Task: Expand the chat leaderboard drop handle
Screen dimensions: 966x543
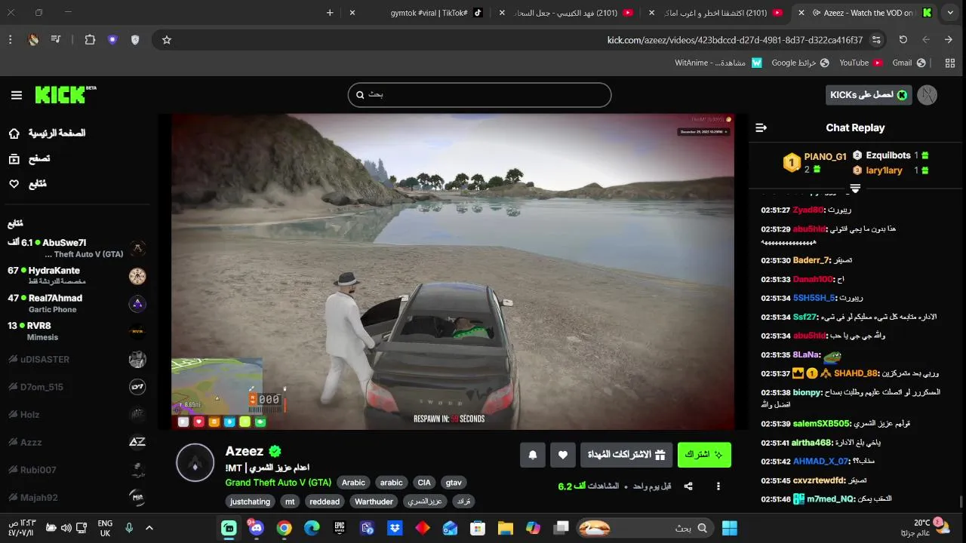Action: pyautogui.click(x=855, y=188)
